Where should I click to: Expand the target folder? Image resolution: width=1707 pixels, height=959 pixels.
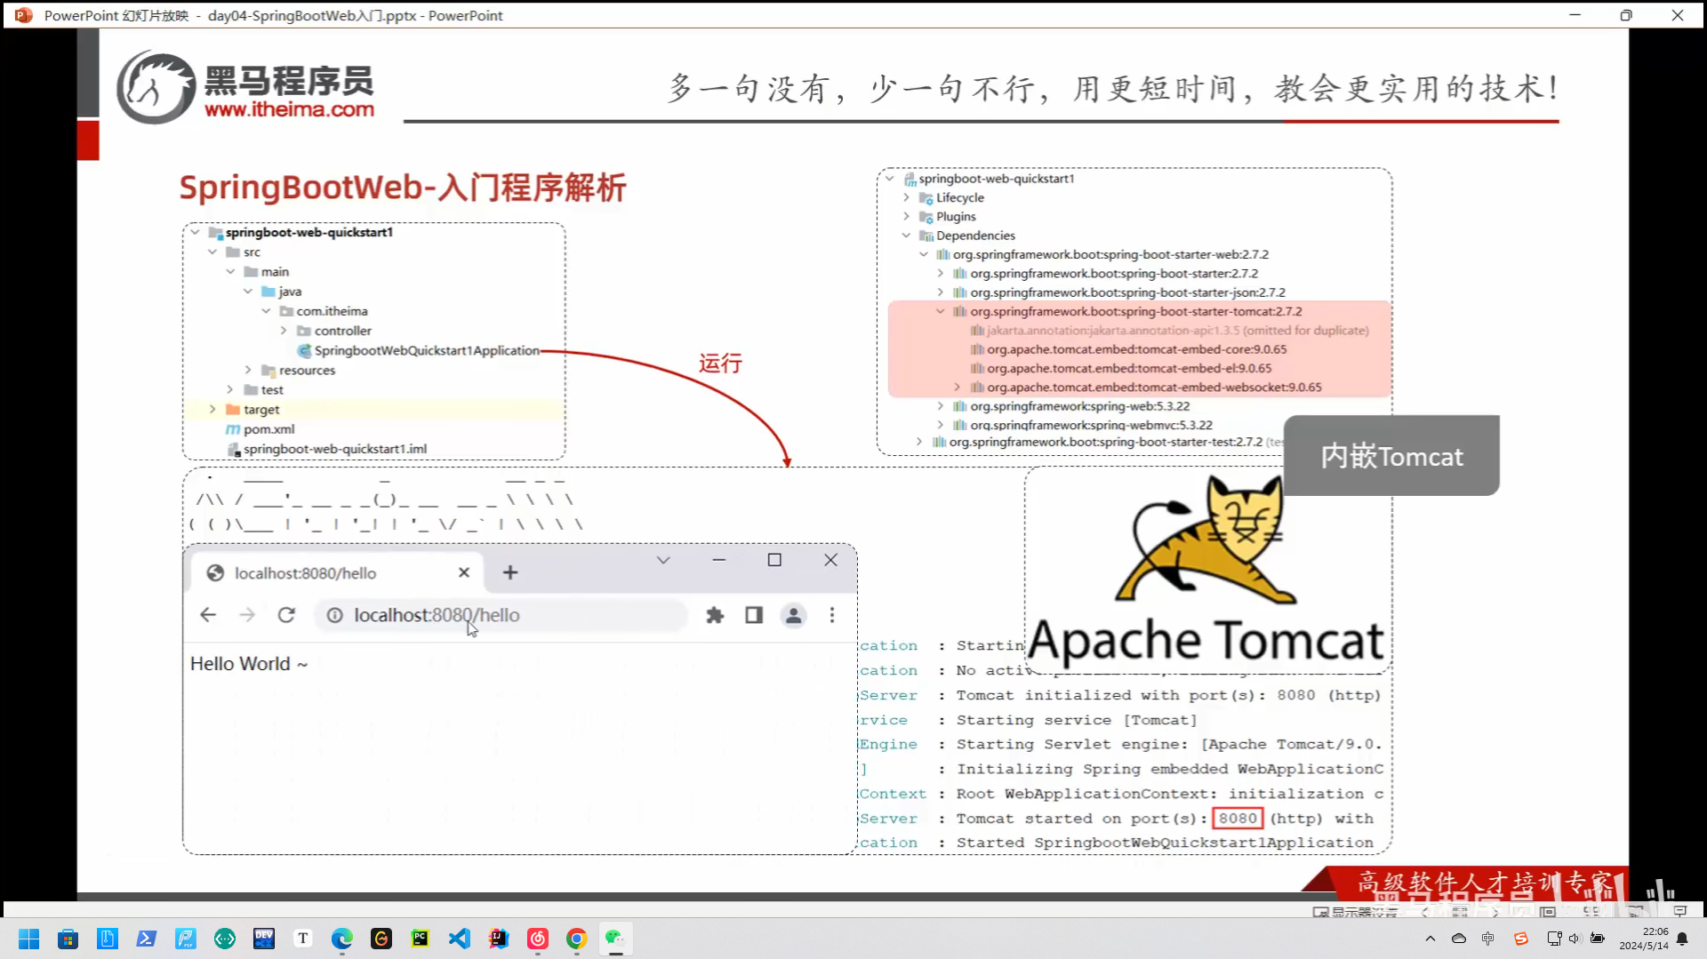point(212,410)
